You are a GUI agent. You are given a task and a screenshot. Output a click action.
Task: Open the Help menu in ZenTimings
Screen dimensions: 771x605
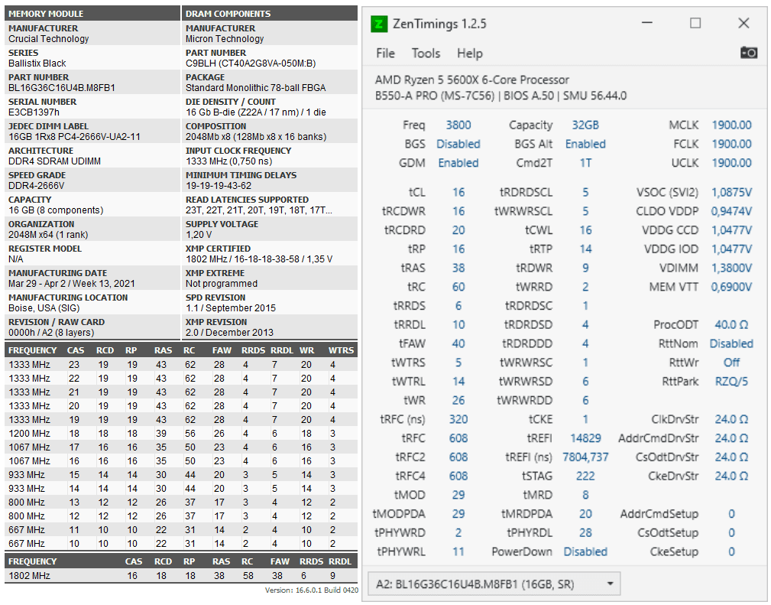tap(470, 54)
